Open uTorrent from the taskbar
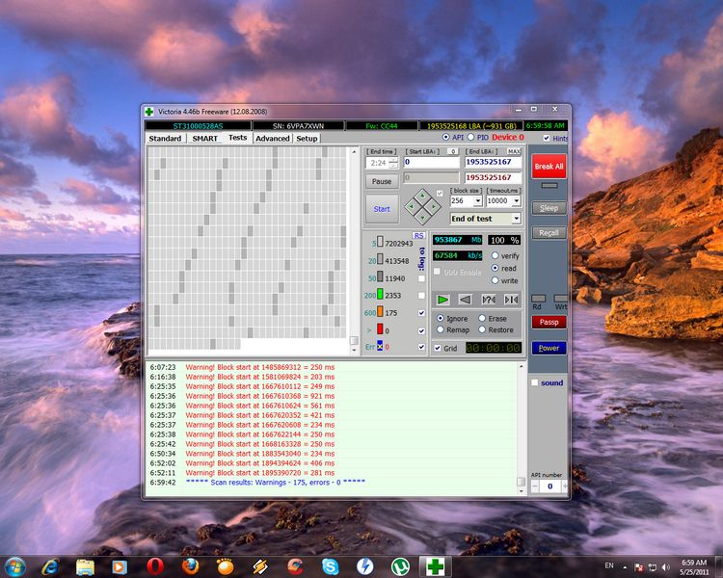723x578 pixels. click(400, 566)
